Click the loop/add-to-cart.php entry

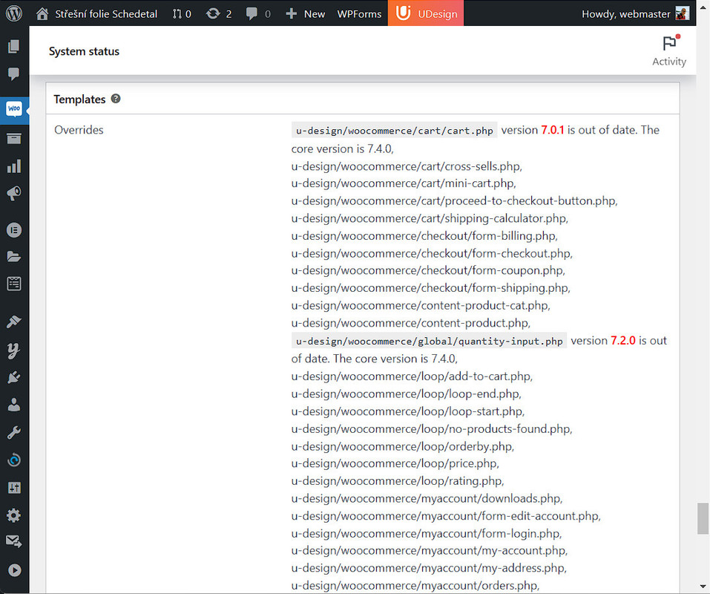[412, 376]
